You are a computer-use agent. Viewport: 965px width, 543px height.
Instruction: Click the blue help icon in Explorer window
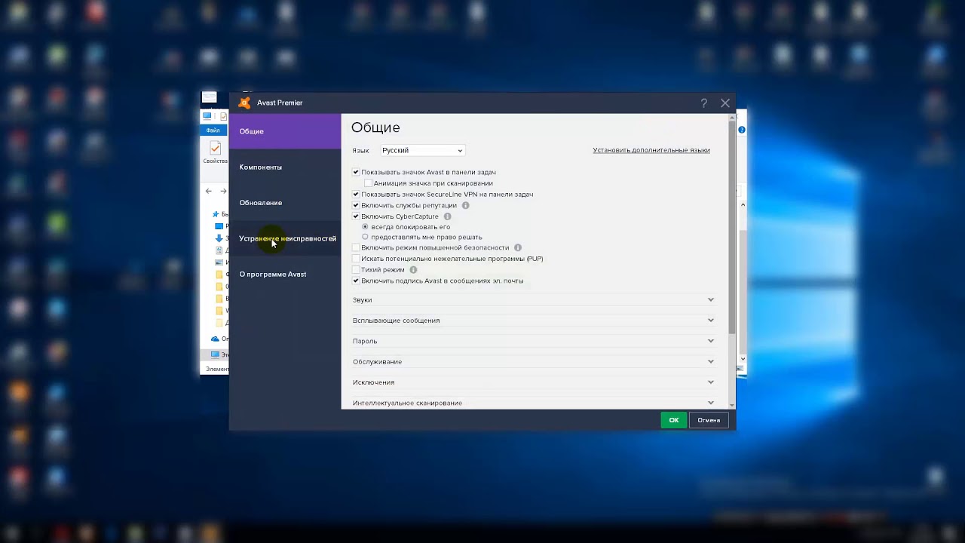(x=742, y=130)
